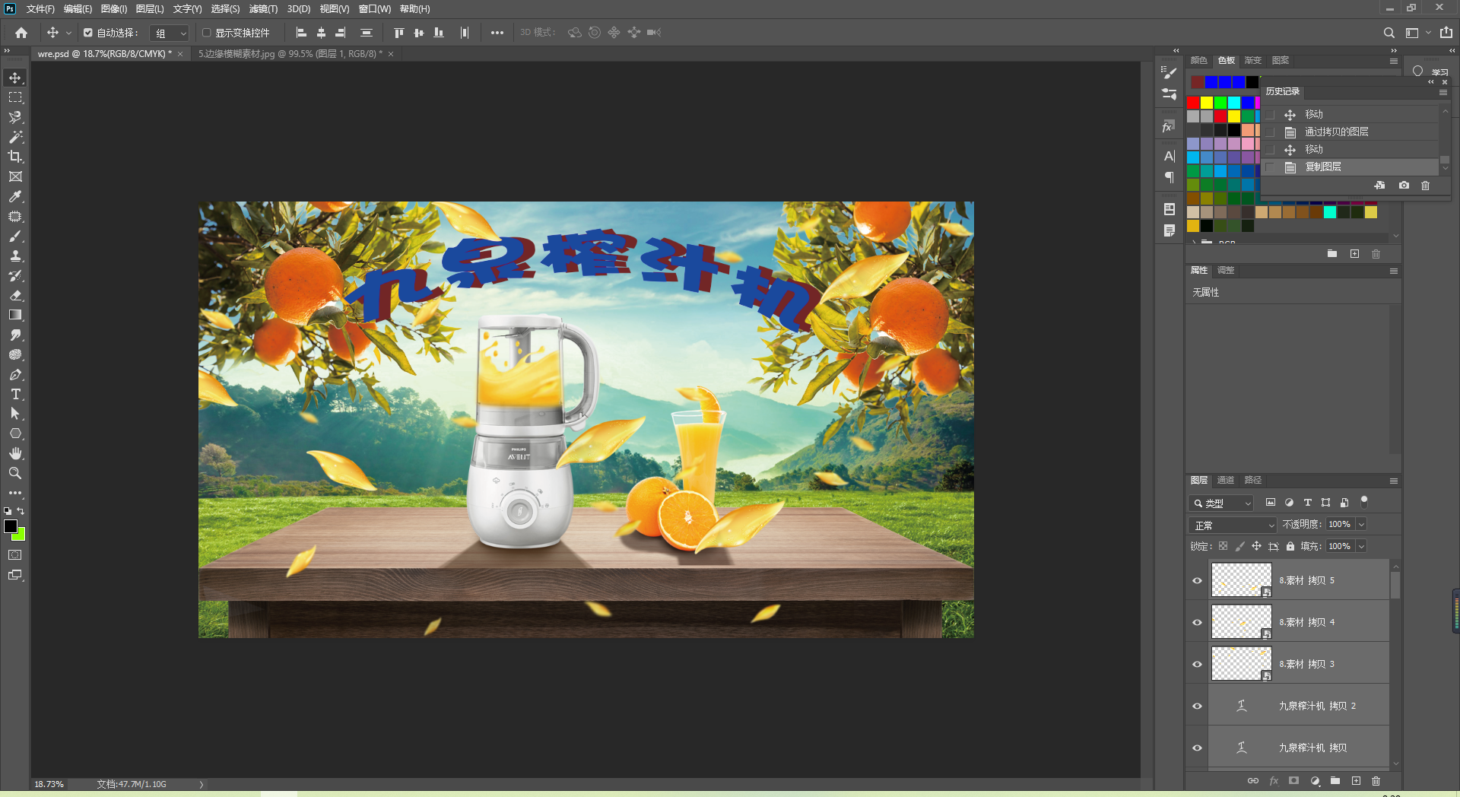Open the blend mode 正常 dropdown

[1233, 525]
